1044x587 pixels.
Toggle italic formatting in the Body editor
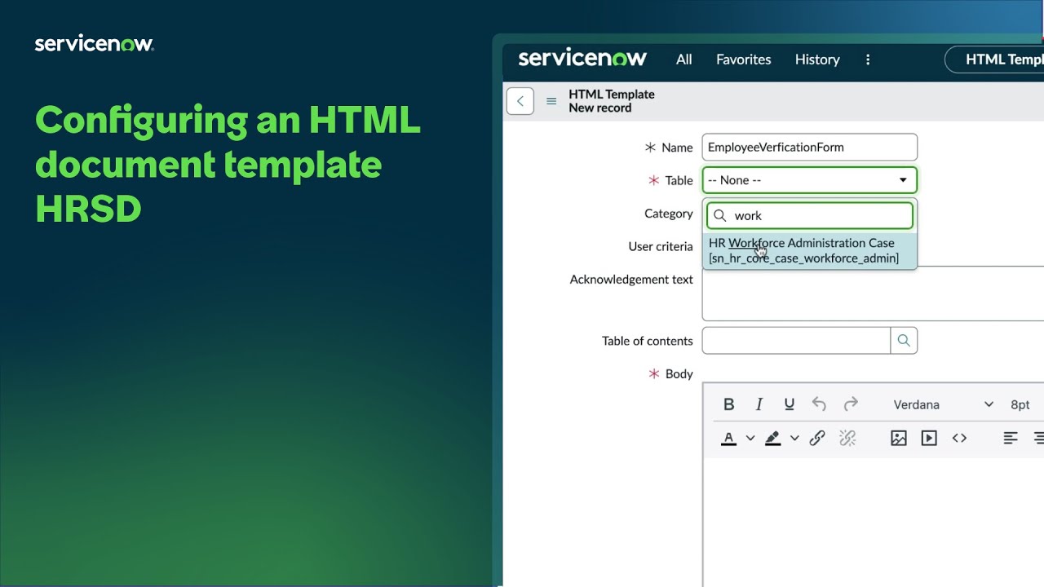(759, 404)
